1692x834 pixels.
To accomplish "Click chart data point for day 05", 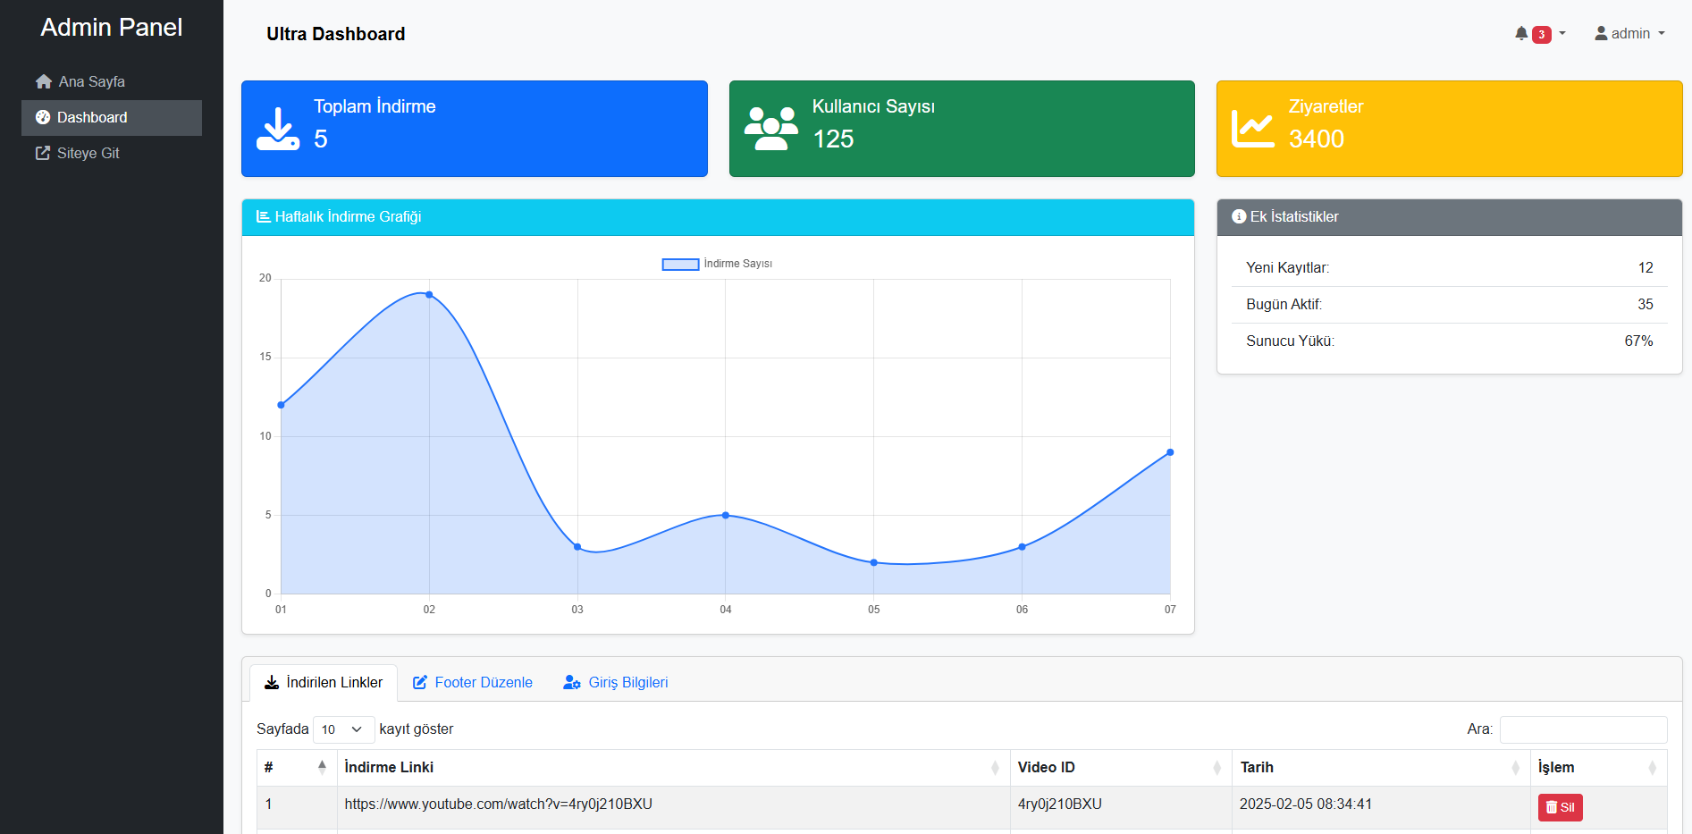I will [874, 562].
